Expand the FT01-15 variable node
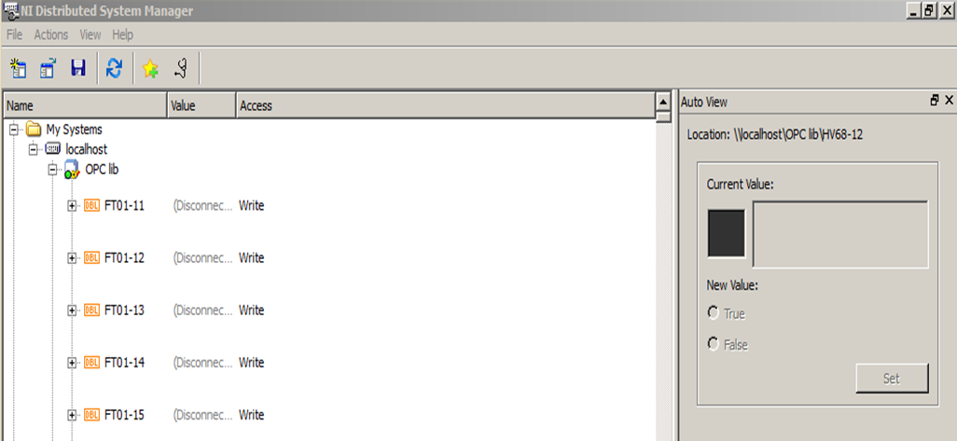 point(72,416)
